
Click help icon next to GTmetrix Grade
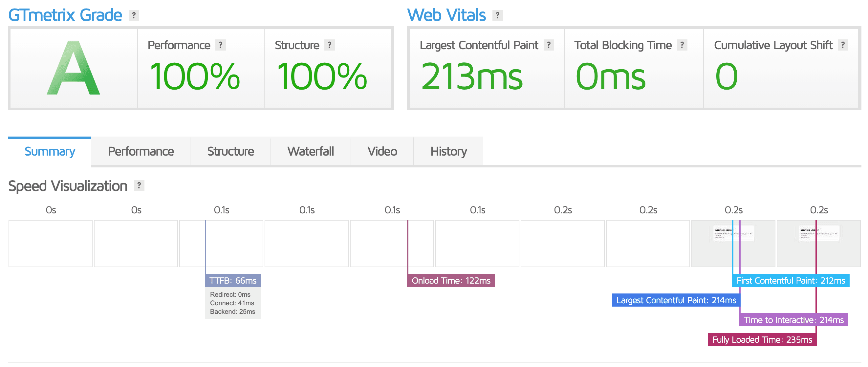click(x=134, y=15)
